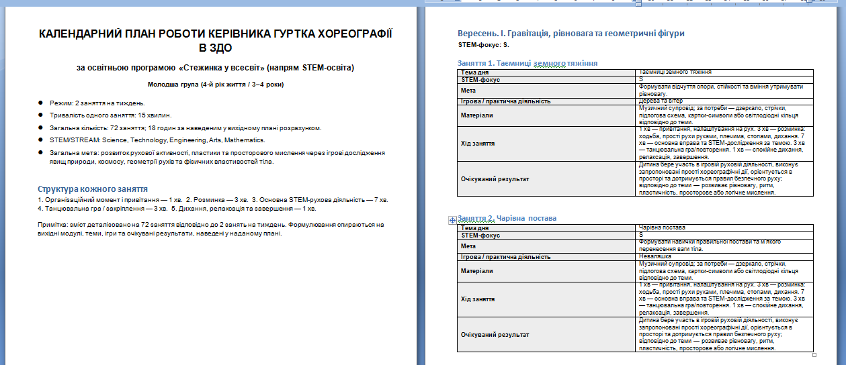
Task: Click the table move handle beside Заняття 2
Action: pyautogui.click(x=453, y=219)
